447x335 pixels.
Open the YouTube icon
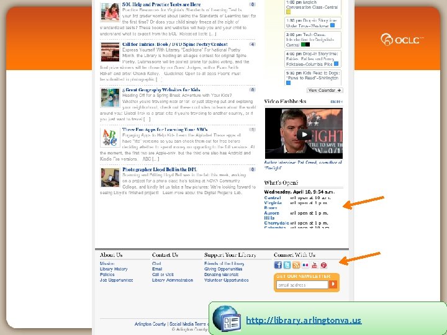314,265
